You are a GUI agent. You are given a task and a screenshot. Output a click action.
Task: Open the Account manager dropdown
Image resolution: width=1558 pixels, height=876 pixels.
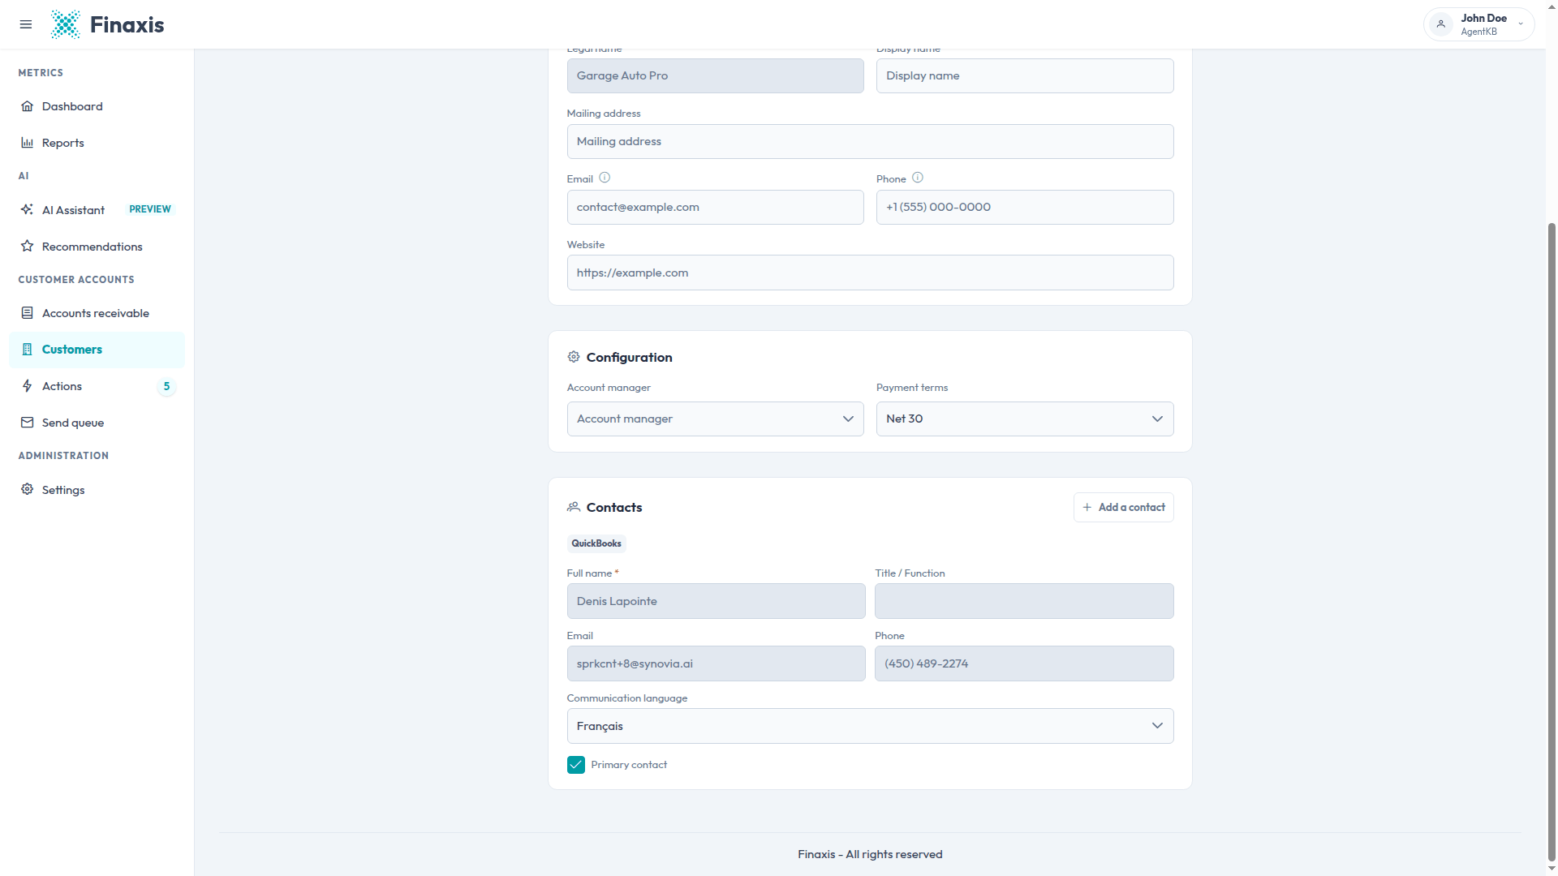(715, 419)
